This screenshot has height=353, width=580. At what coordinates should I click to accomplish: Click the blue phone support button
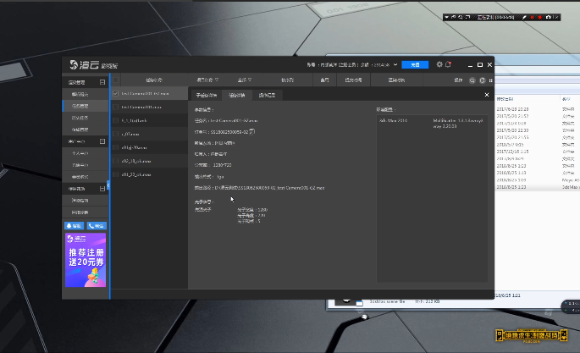pos(97,226)
